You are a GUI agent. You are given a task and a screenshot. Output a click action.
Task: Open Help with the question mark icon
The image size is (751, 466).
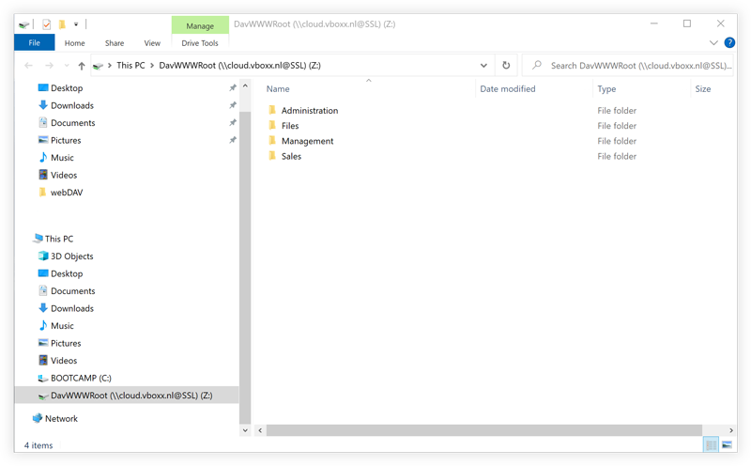[x=729, y=42]
